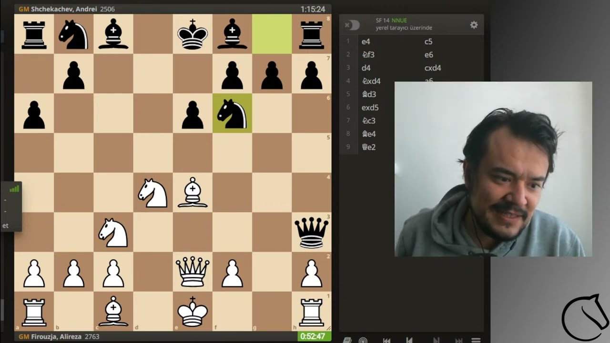Viewport: 610px width, 343px height.
Task: Click the black clock showing 1:15:24
Action: pyautogui.click(x=313, y=9)
